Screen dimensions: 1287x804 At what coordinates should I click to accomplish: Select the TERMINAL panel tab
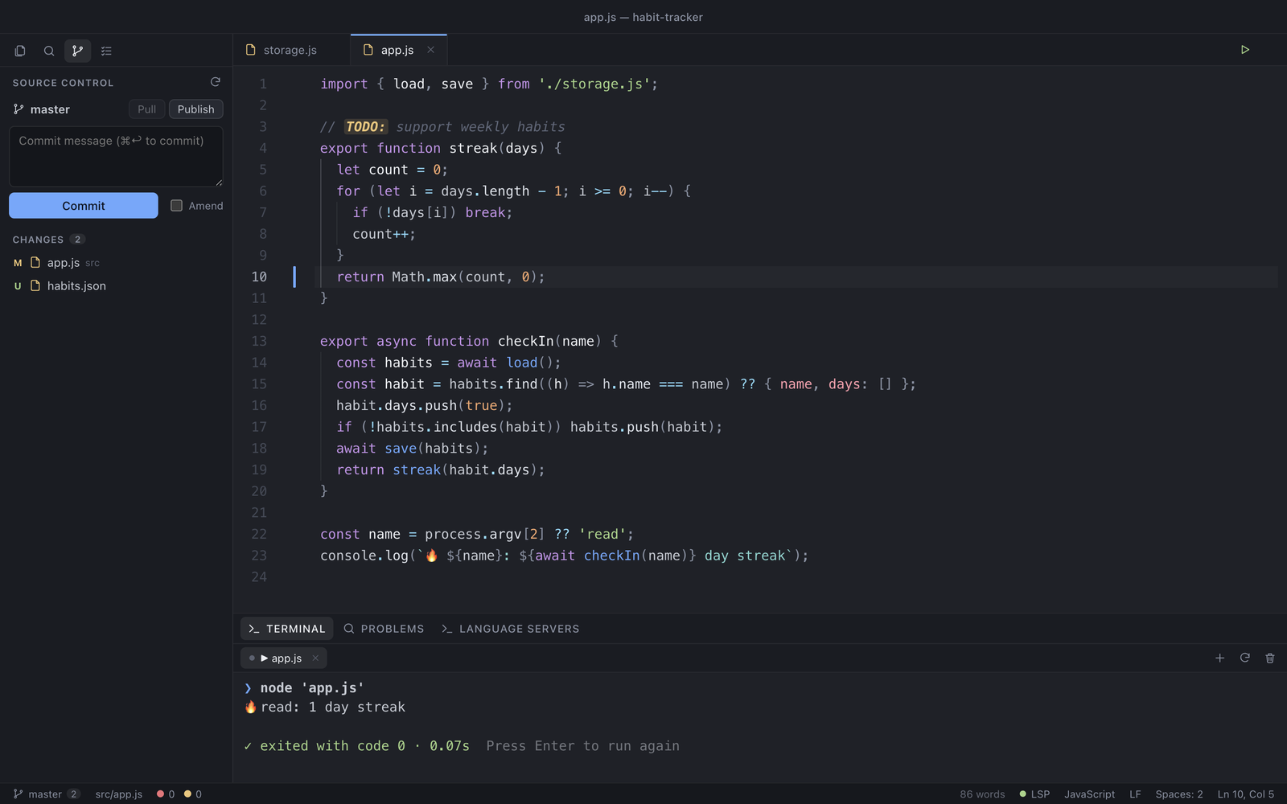287,629
